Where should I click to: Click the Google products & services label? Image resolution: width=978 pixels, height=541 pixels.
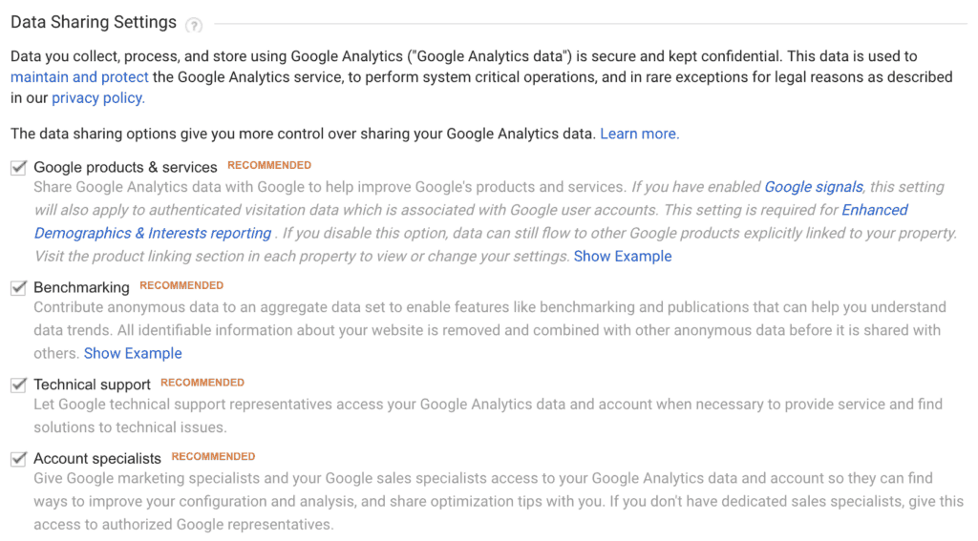click(x=125, y=167)
